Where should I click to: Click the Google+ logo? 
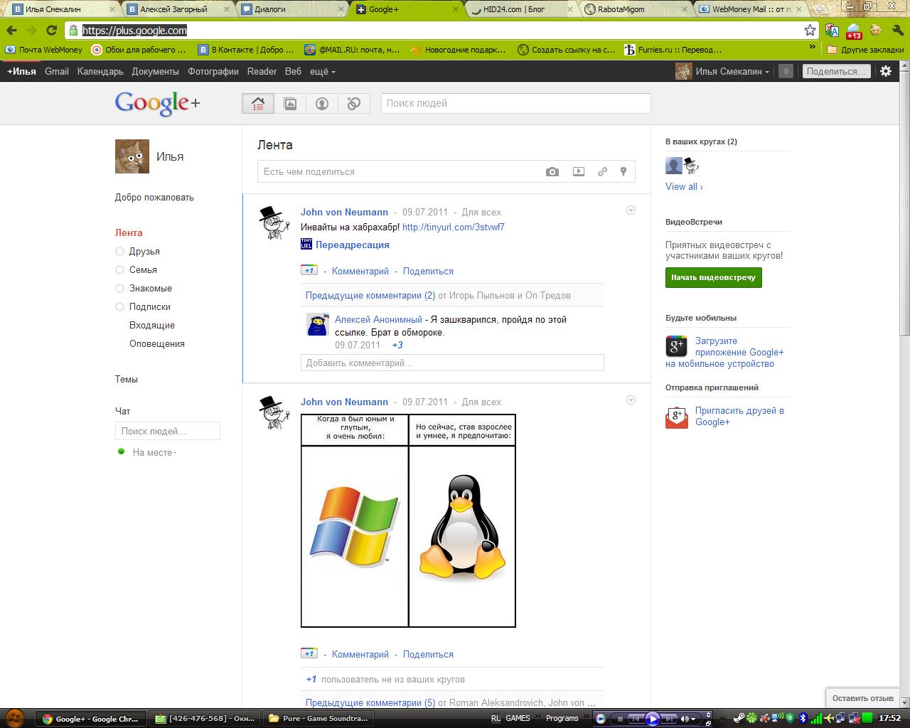point(157,103)
